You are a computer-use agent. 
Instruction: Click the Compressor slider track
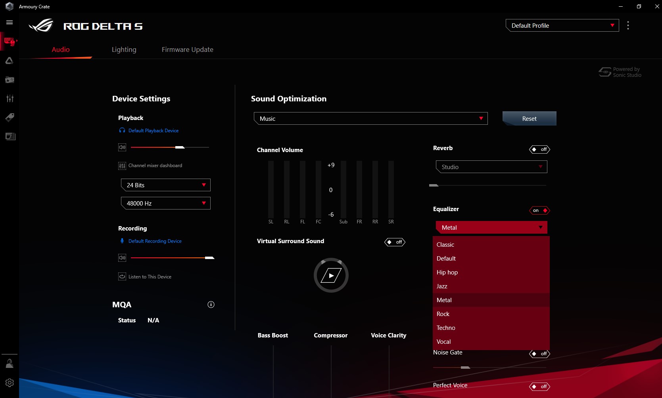coord(331,371)
